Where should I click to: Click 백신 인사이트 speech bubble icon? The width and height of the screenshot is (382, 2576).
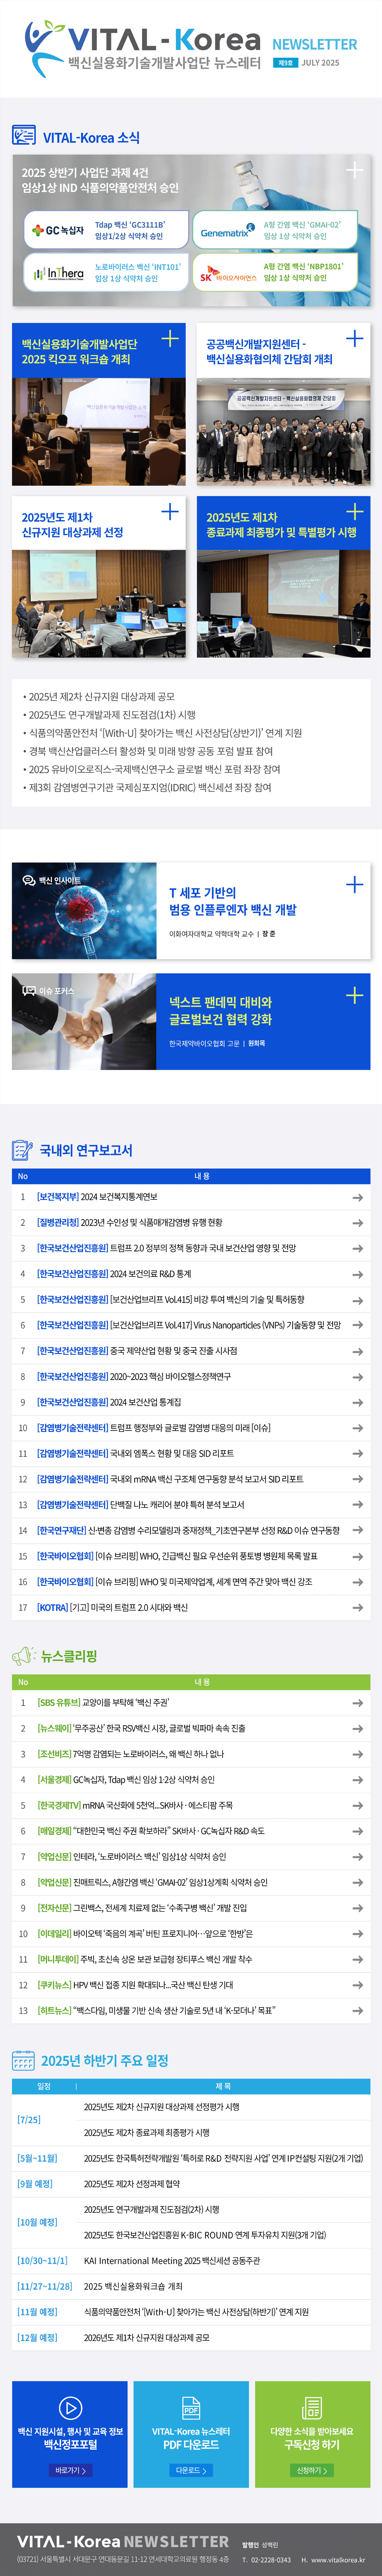[x=29, y=880]
